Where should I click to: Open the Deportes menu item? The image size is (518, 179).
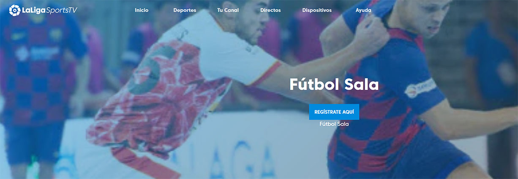[185, 10]
